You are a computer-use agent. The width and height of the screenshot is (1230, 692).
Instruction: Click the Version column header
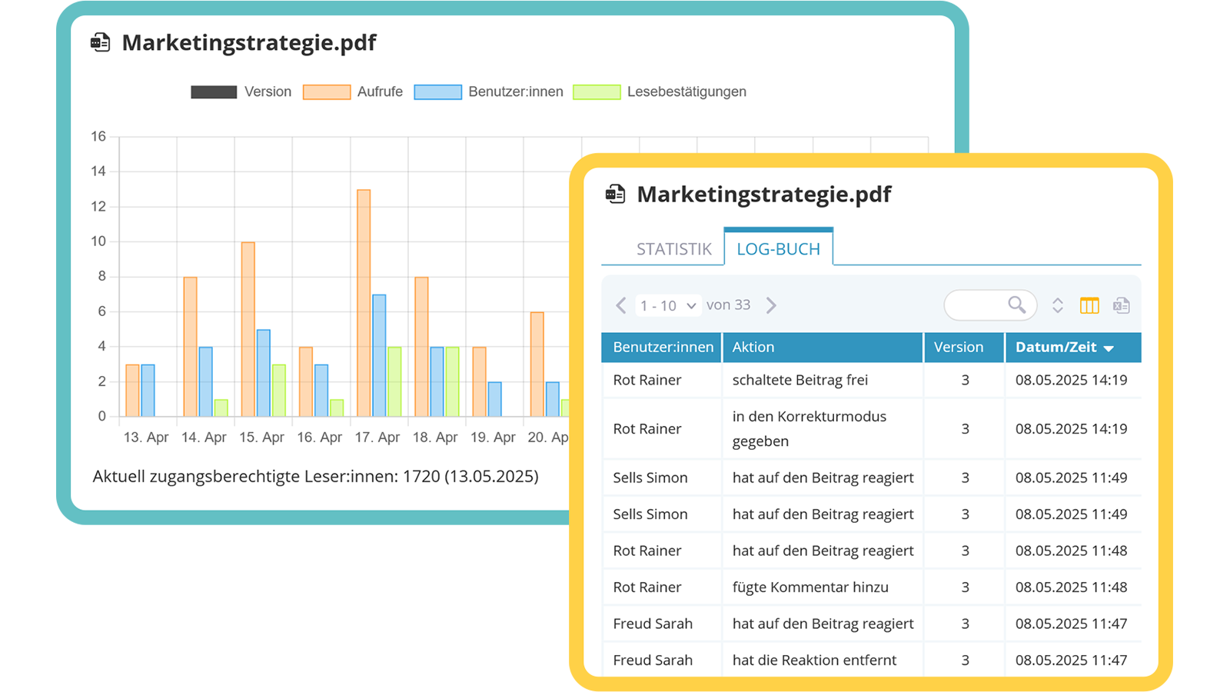point(965,347)
